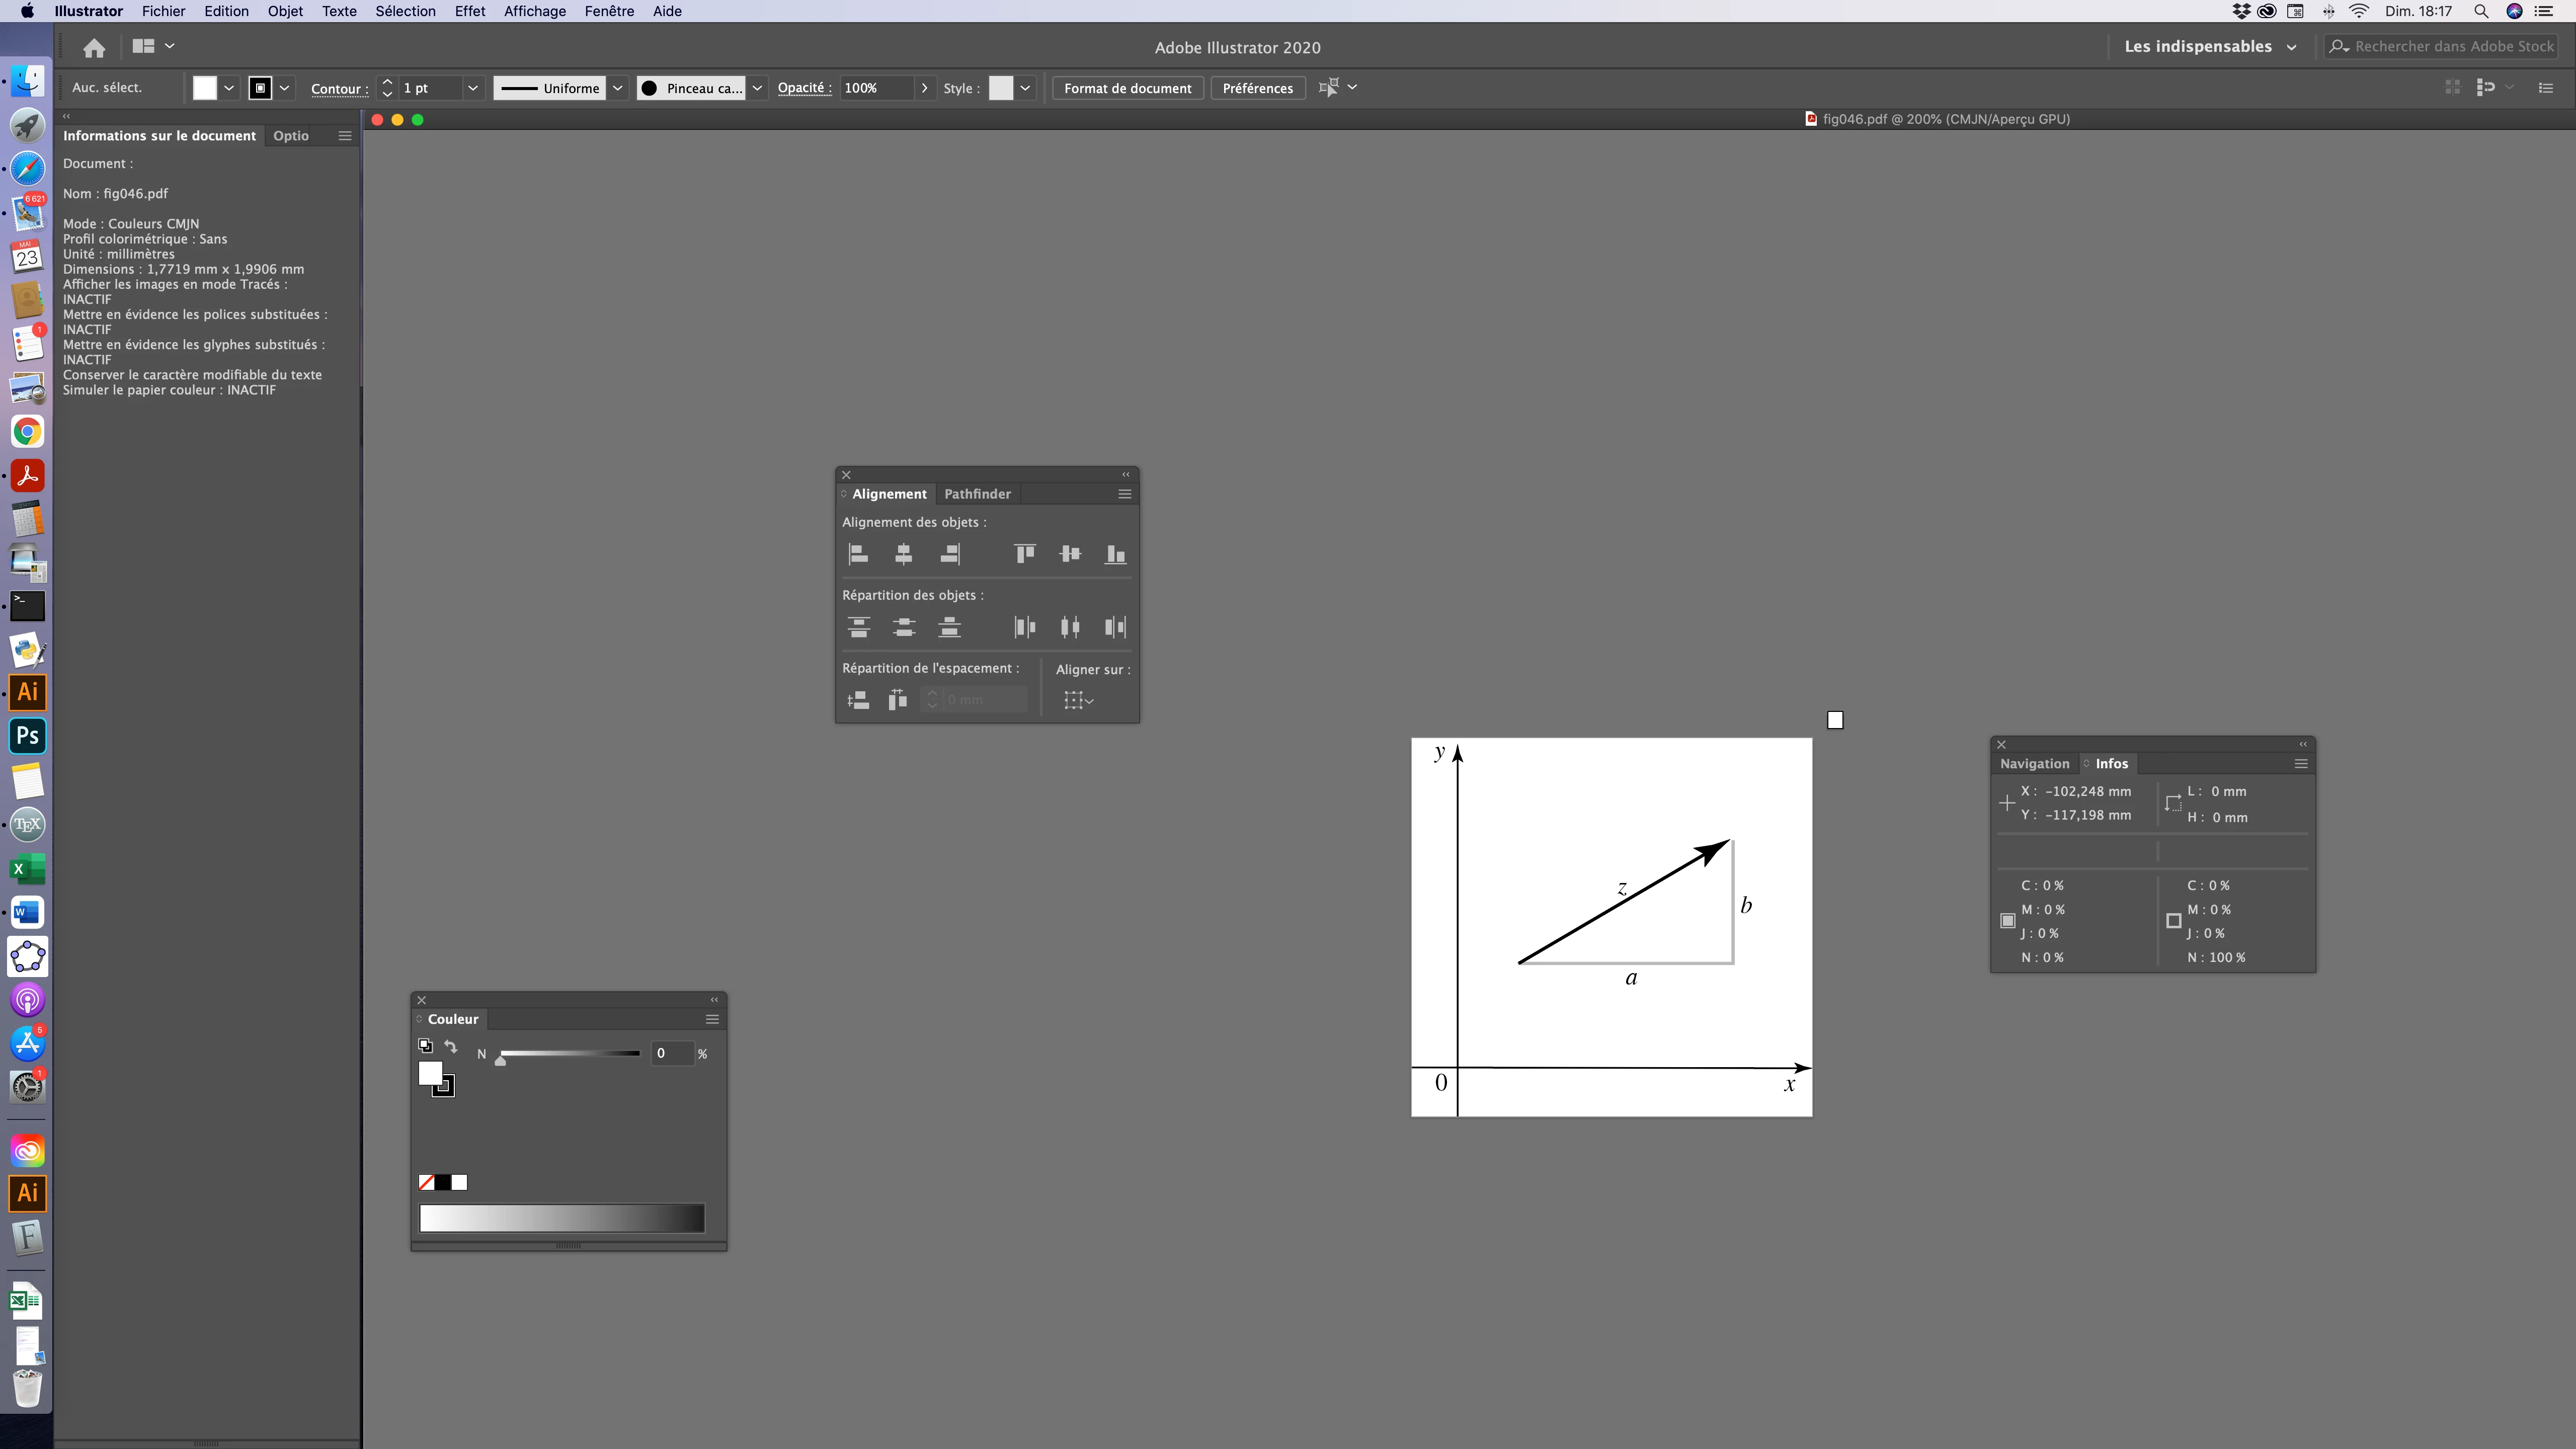Click the Home icon in top bar

94,47
